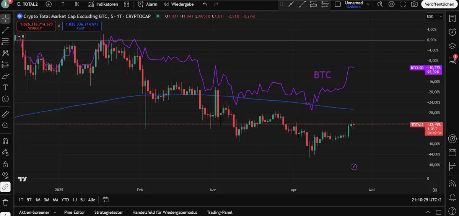Take a chart snapshot with camera icon
The width and height of the screenshot is (459, 216).
414,4
